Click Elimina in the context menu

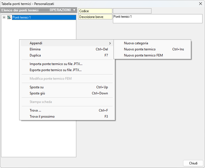[x=35, y=49]
